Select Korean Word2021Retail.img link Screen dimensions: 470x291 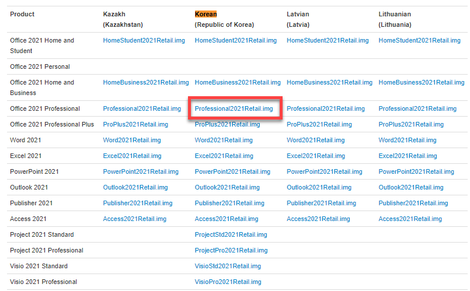[224, 140]
